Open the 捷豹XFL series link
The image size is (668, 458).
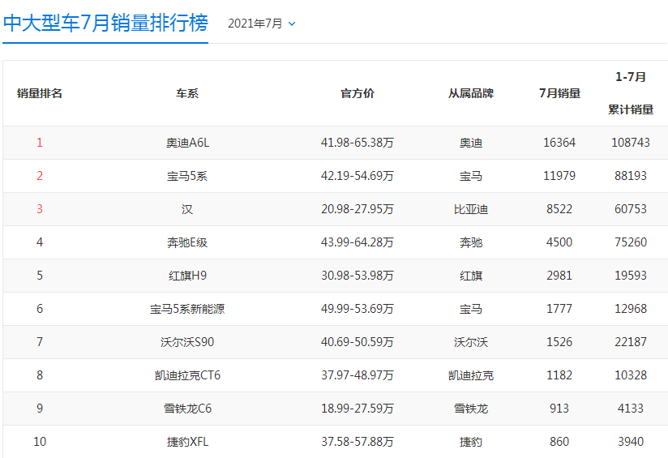(x=187, y=442)
